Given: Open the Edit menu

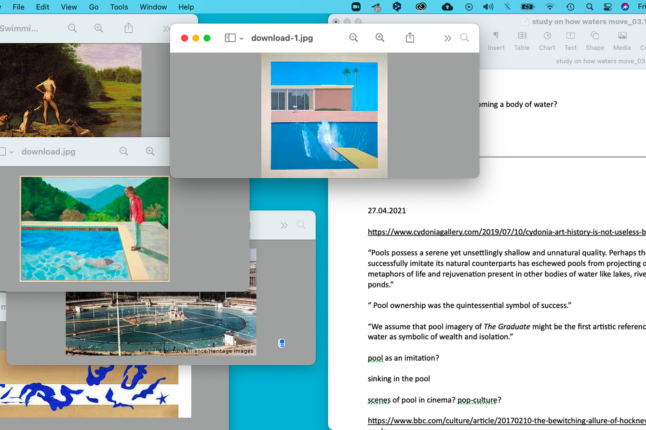Looking at the screenshot, I should click(42, 7).
